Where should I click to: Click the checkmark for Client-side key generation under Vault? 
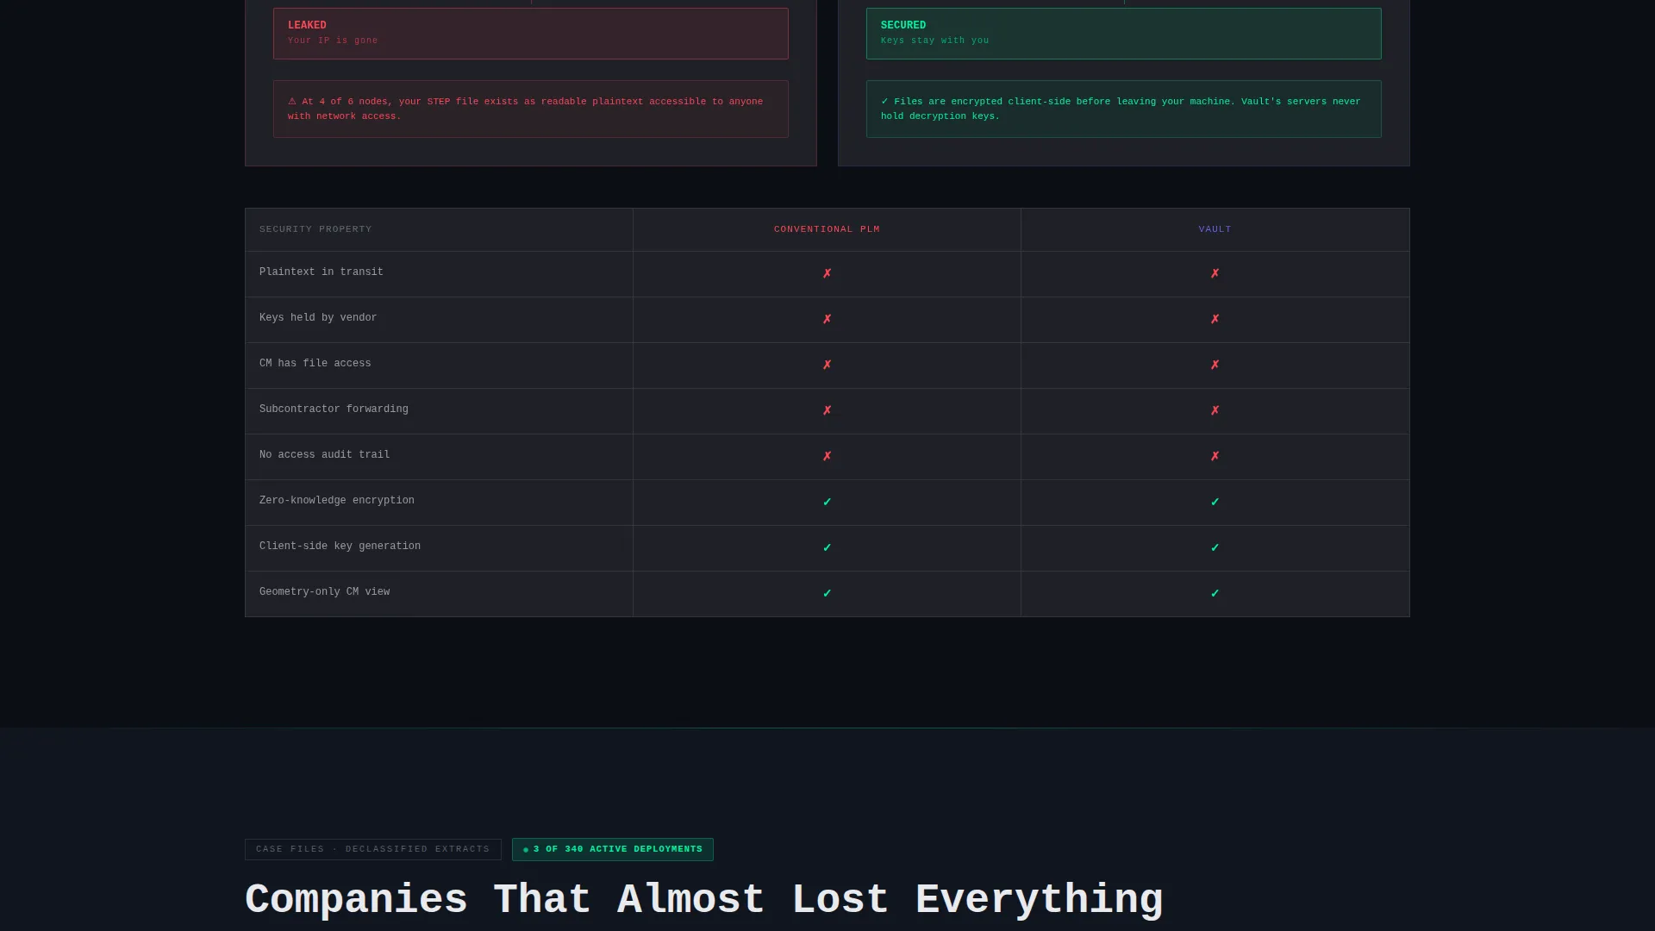pyautogui.click(x=1215, y=547)
